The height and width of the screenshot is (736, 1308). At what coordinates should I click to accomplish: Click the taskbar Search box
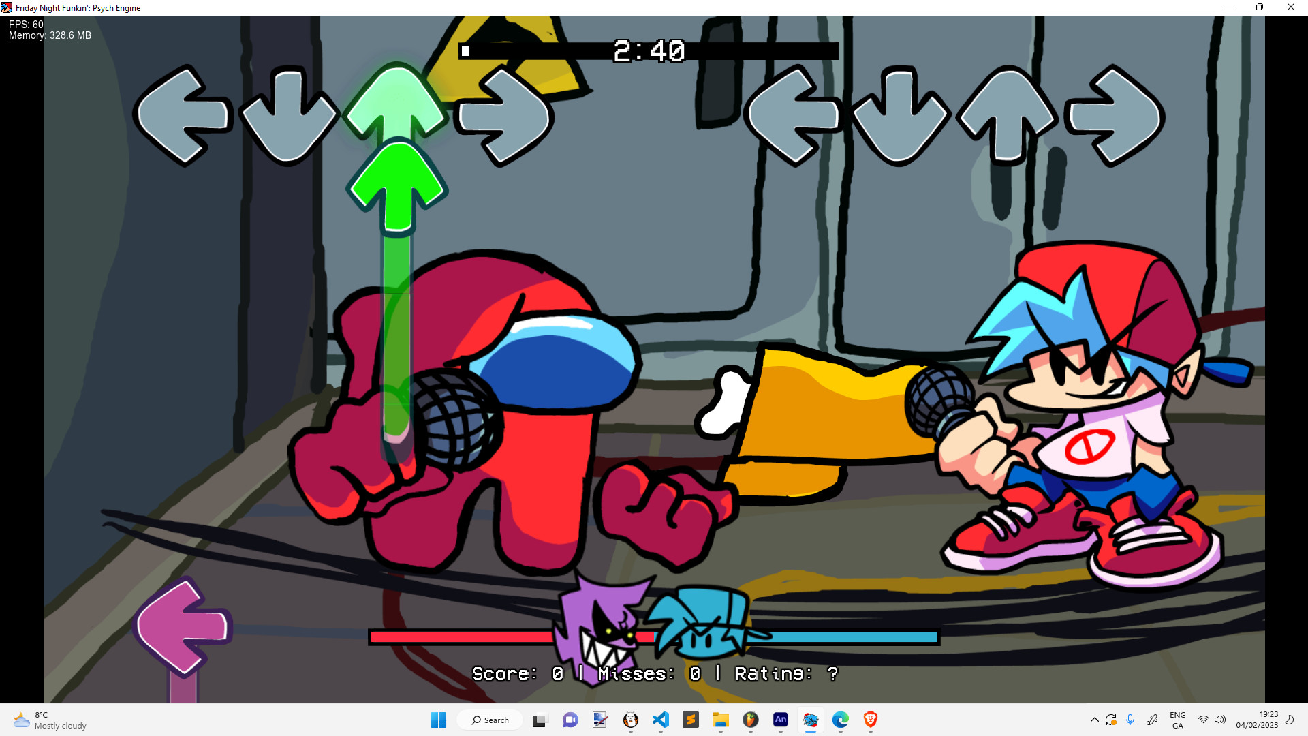coord(490,720)
